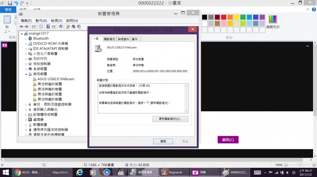Click the device status box scroll down arrow
317x177 pixels.
click(x=186, y=111)
